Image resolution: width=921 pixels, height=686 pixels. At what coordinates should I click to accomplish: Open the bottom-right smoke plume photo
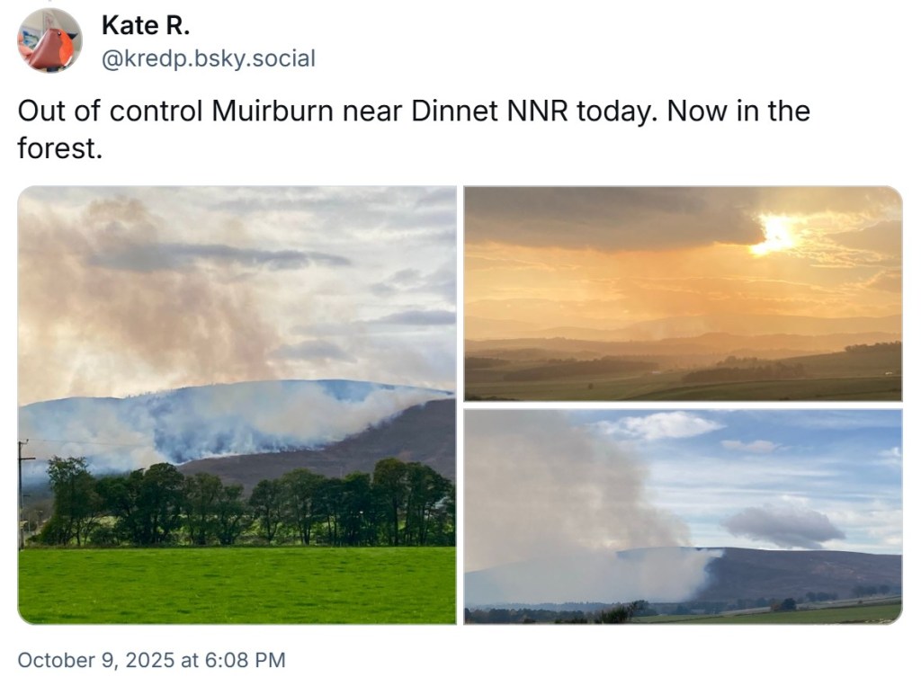(683, 516)
